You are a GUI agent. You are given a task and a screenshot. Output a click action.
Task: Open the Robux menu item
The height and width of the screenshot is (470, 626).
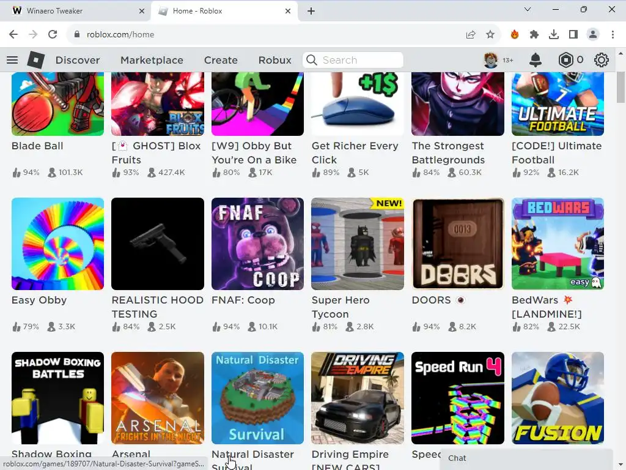pyautogui.click(x=274, y=60)
